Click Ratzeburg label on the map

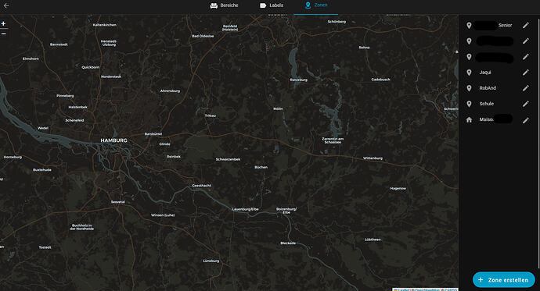[x=299, y=80]
